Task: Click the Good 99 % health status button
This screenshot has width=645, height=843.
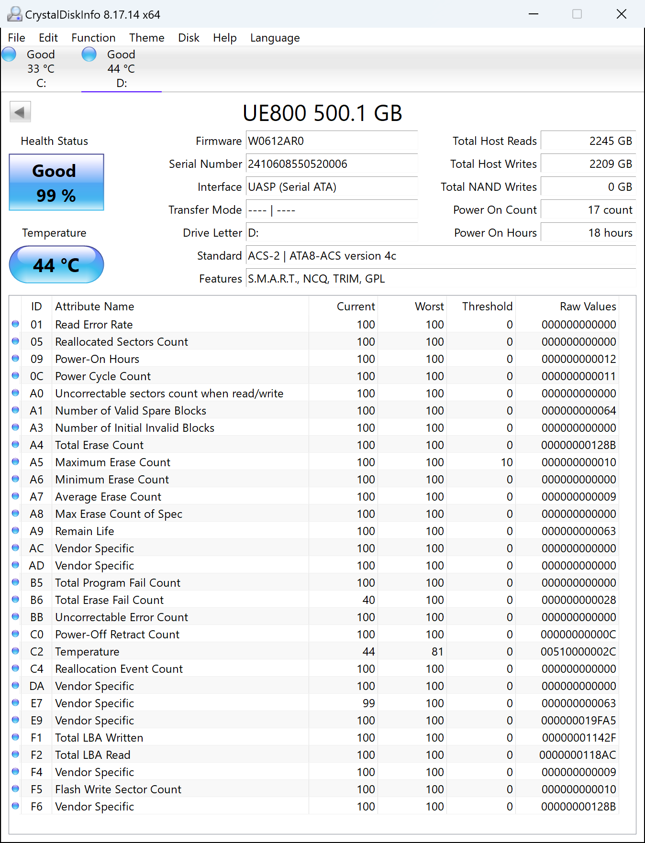Action: coord(56,182)
